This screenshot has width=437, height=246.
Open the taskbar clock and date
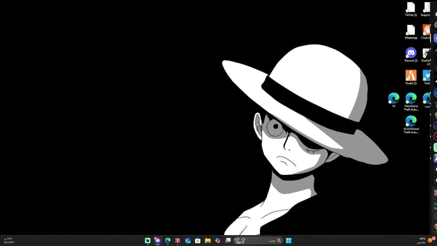(9, 241)
